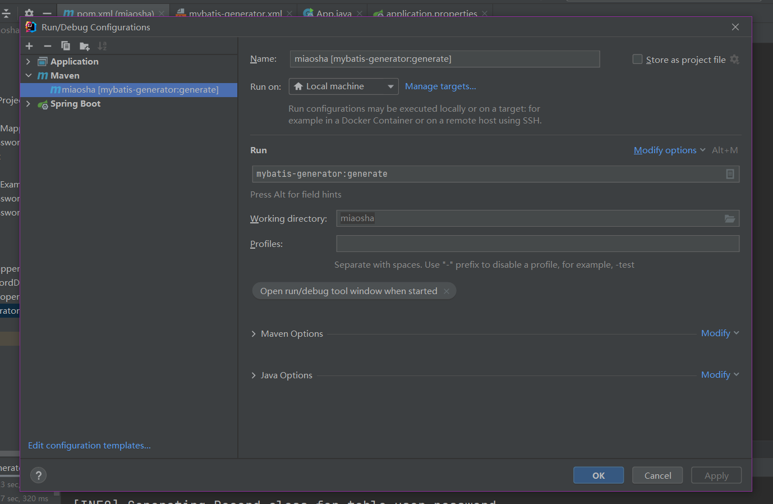Expand the Run command field editor
The height and width of the screenshot is (504, 773).
click(x=730, y=174)
